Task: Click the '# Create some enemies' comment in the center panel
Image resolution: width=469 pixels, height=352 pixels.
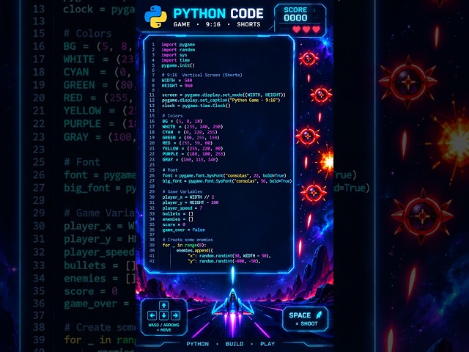Action: [x=188, y=240]
